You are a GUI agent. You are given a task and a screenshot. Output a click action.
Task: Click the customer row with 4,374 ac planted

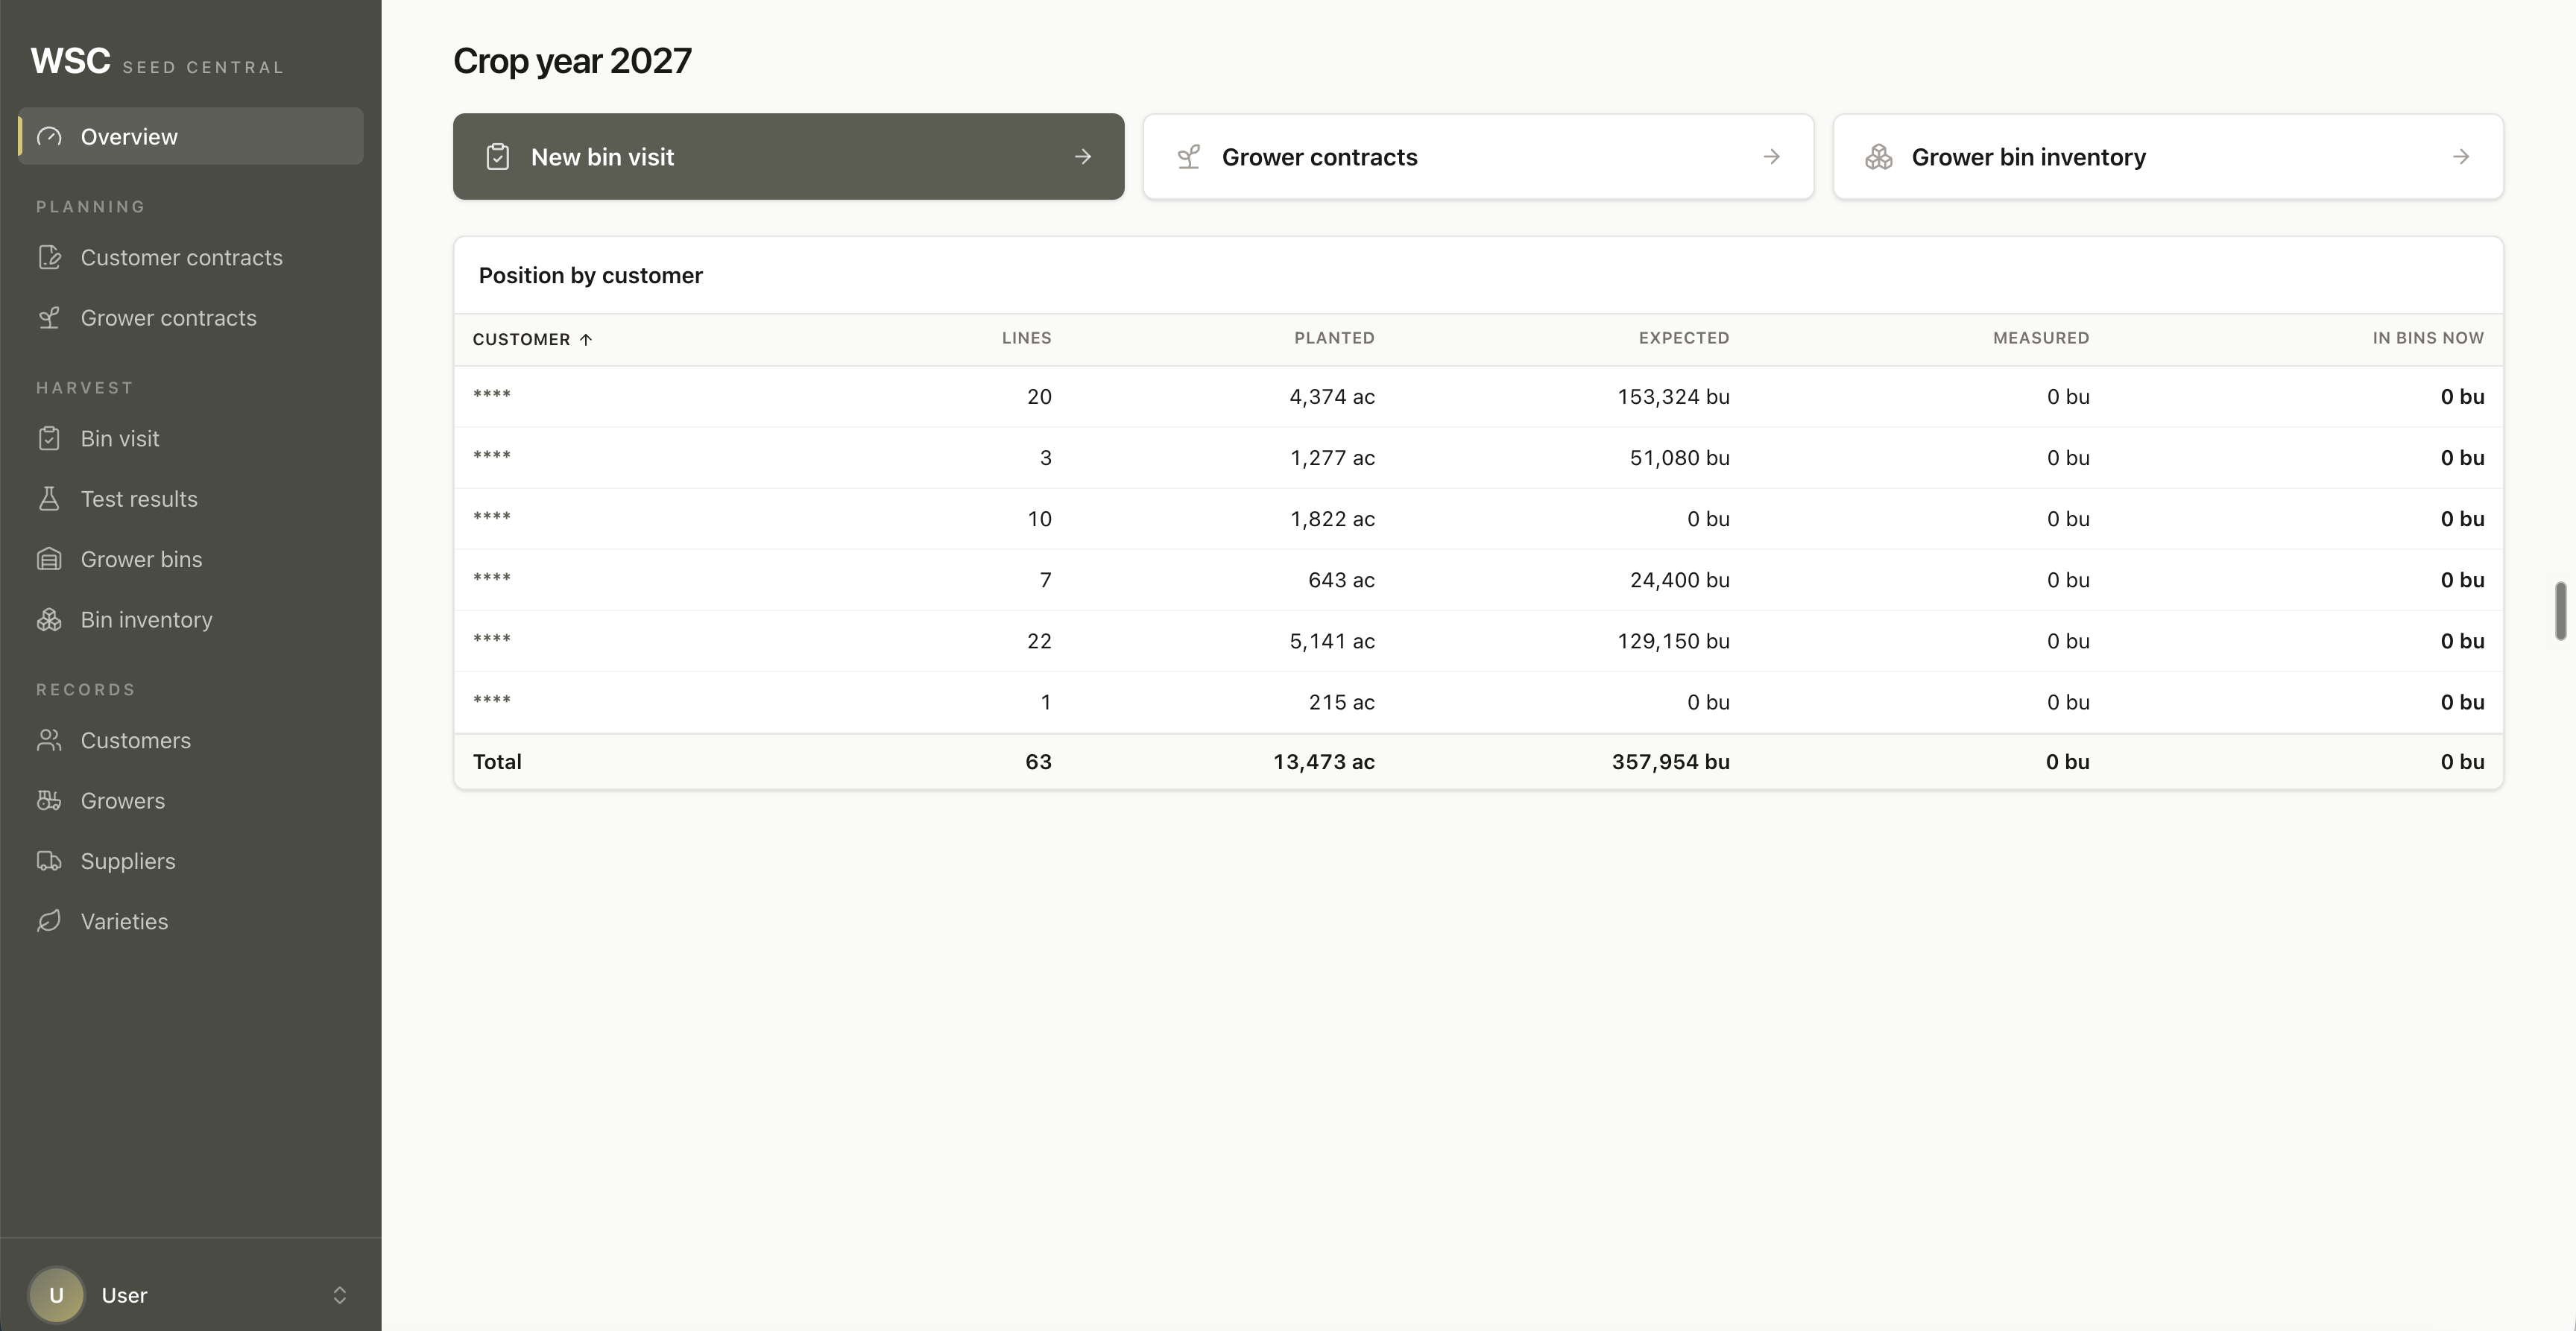1478,397
